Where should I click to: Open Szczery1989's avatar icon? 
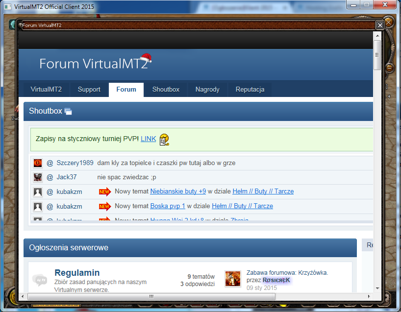pos(38,163)
